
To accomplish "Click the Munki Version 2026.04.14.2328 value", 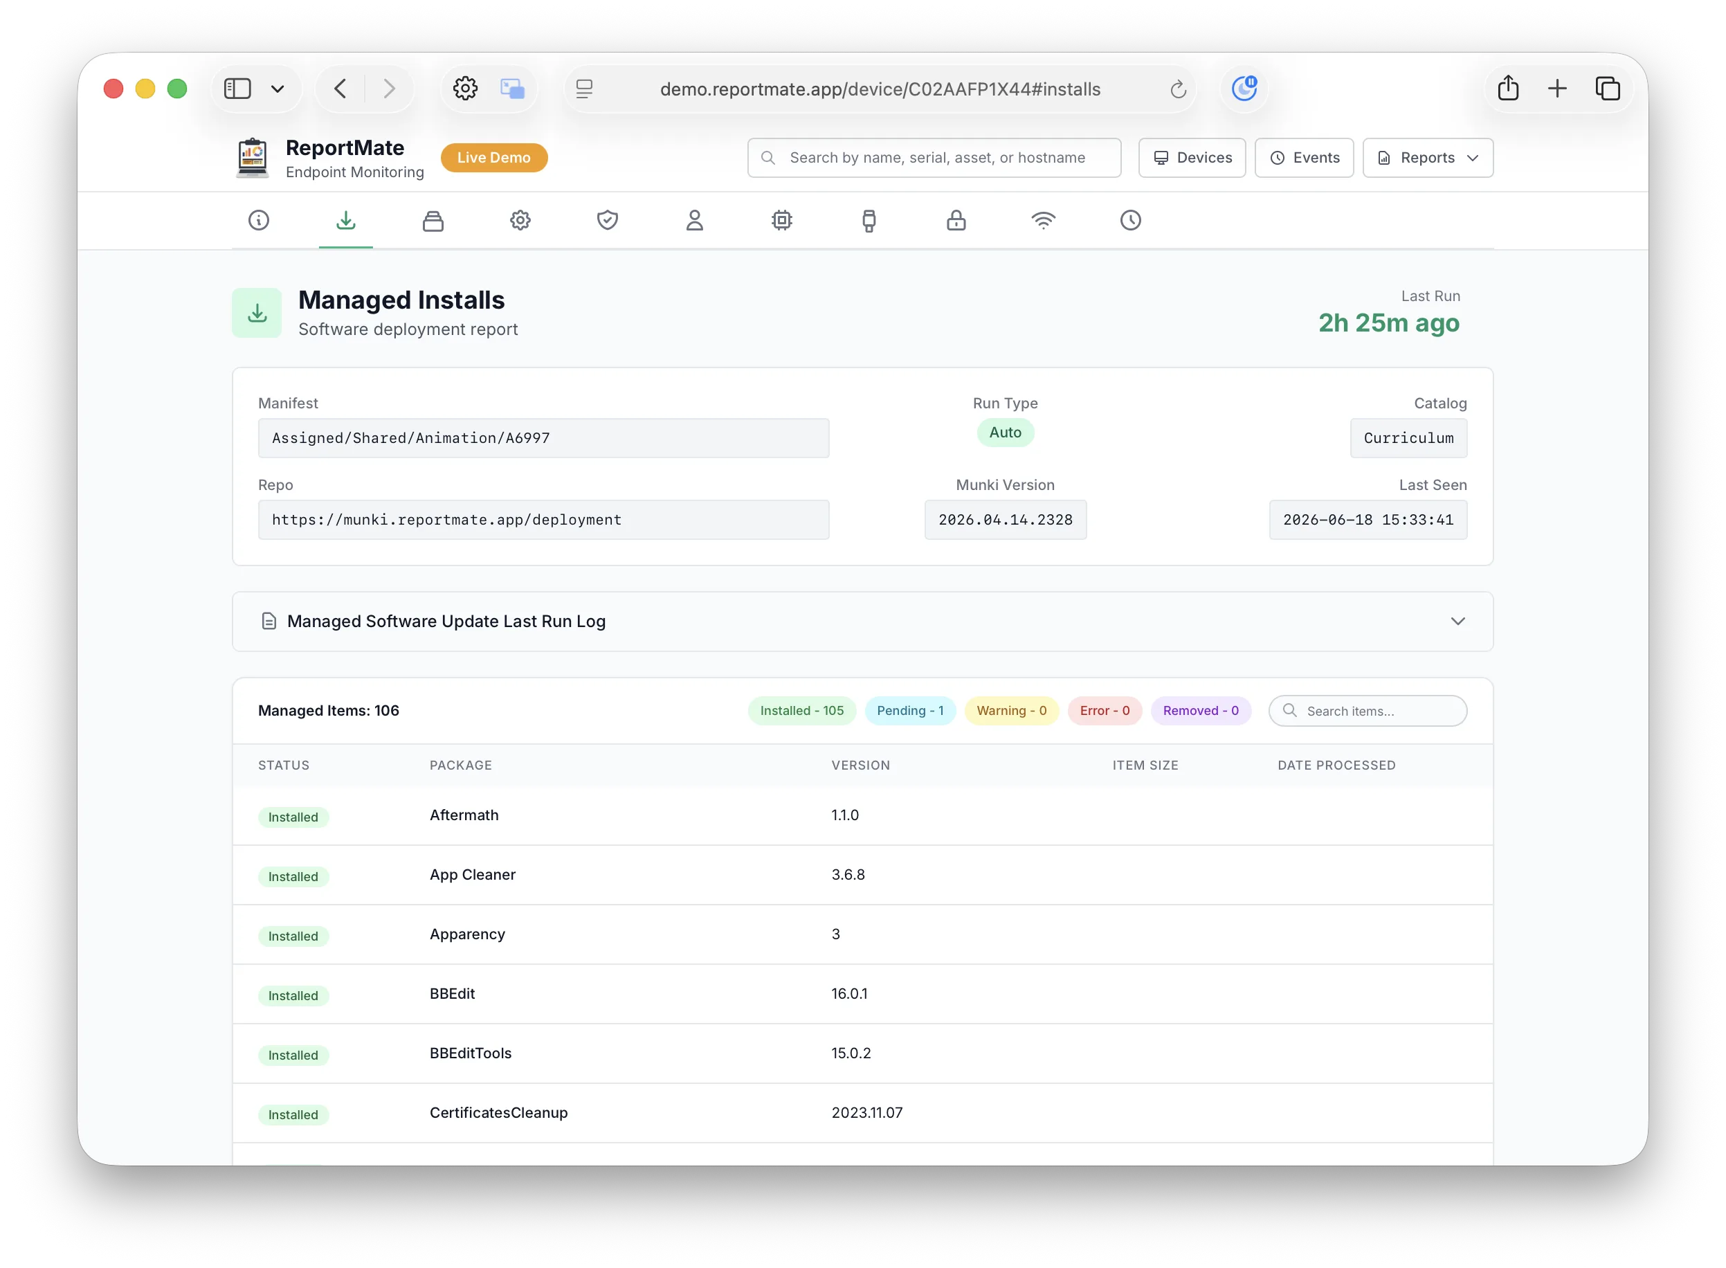I will (1006, 520).
